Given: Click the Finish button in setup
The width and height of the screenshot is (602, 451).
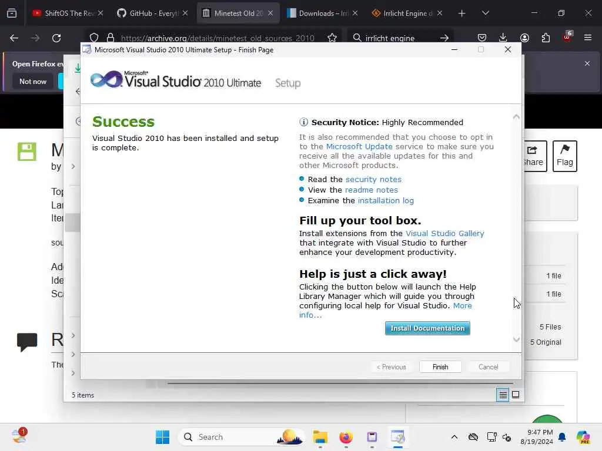Looking at the screenshot, I should 440,366.
